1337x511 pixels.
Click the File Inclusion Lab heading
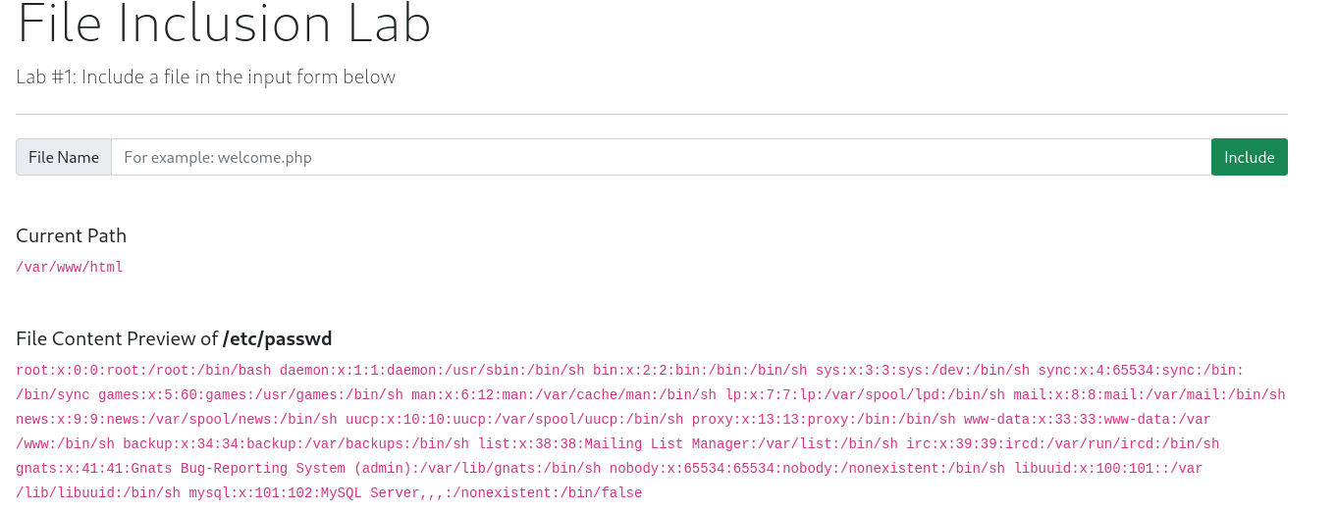coord(224,23)
